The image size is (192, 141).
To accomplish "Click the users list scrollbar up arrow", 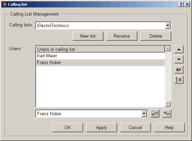I will point(168,48).
